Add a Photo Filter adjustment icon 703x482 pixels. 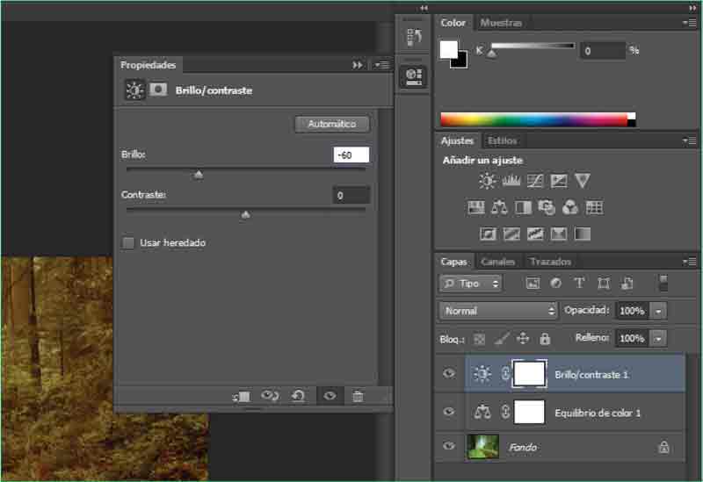point(547,208)
